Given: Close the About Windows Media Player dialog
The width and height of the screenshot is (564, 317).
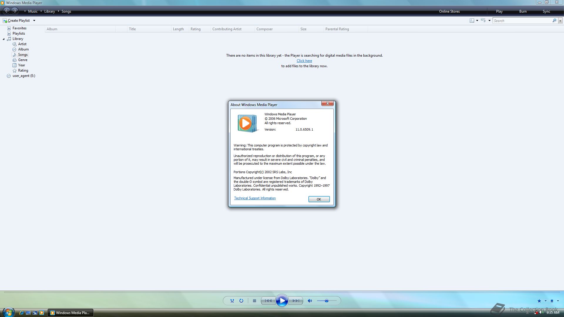Looking at the screenshot, I should (x=327, y=103).
